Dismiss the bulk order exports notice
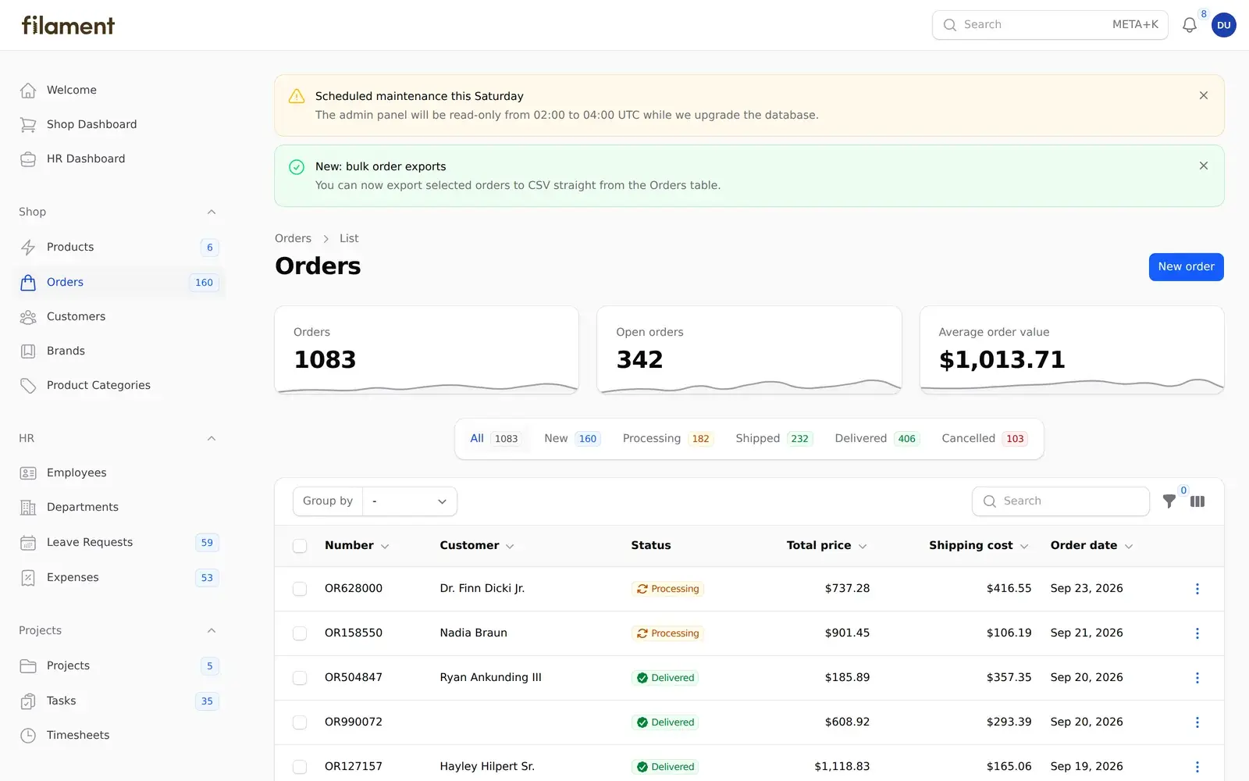 pos(1203,166)
